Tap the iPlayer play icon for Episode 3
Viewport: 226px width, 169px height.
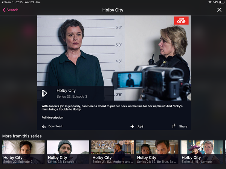coord(44,93)
